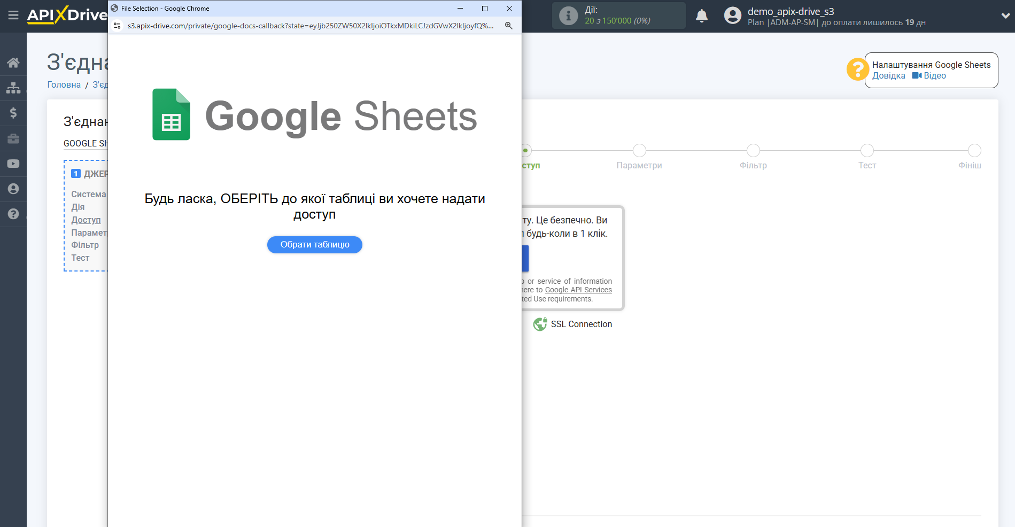Viewport: 1015px width, 527px height.
Task: Click the yellow question mark help icon
Action: point(857,69)
